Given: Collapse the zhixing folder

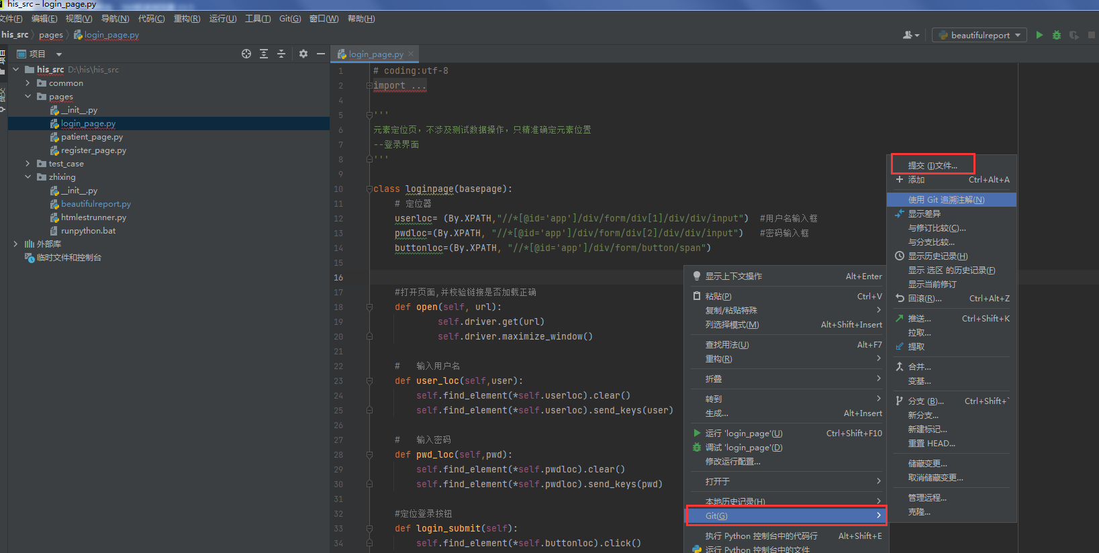Looking at the screenshot, I should [28, 177].
